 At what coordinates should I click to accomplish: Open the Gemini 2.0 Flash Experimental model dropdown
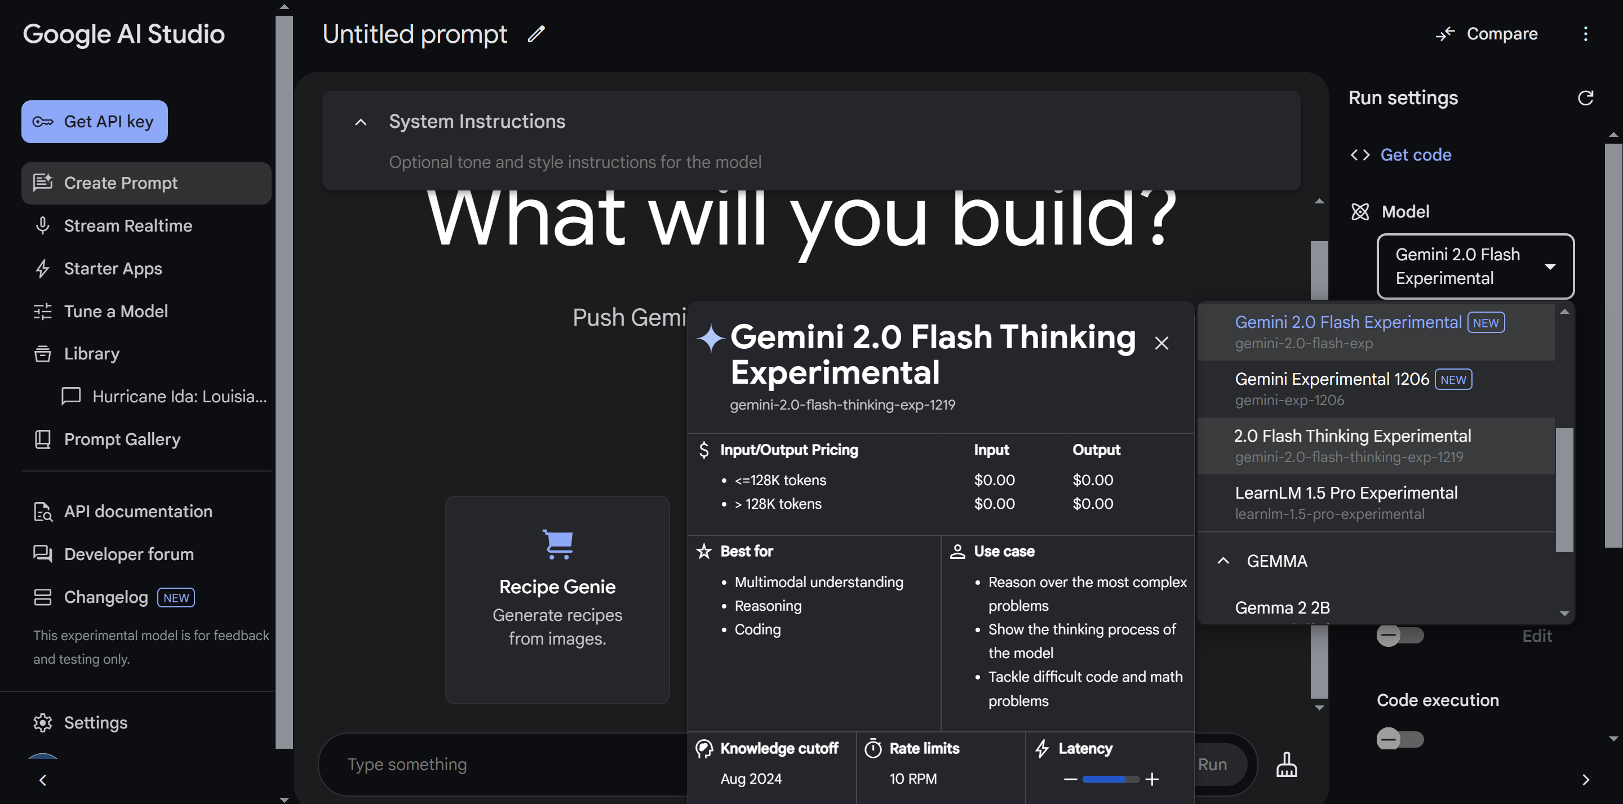[1475, 266]
